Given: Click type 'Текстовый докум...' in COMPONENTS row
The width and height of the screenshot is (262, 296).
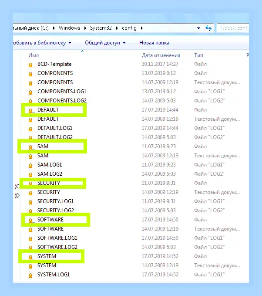Looking at the screenshot, I should 217,82.
